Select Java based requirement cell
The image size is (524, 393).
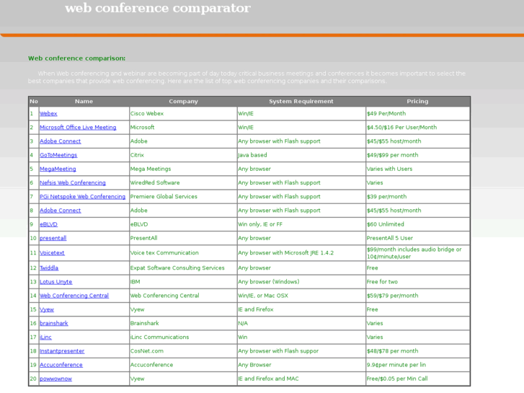click(x=301, y=155)
